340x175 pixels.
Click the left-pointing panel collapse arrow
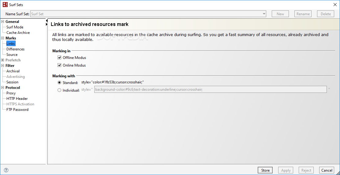point(47,20)
